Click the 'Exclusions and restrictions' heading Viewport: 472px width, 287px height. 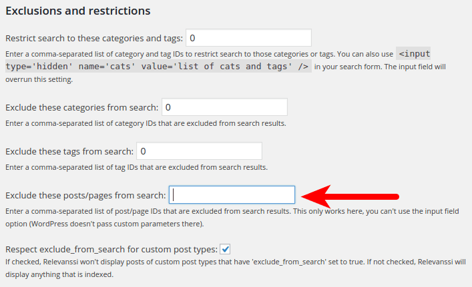pos(78,11)
